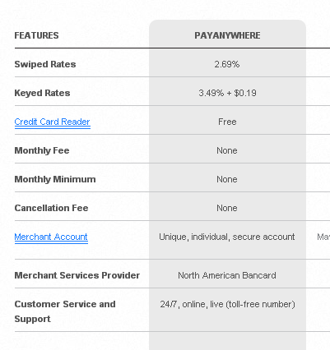
Task: Click the 2.69% swiped rate value
Action: 227,64
